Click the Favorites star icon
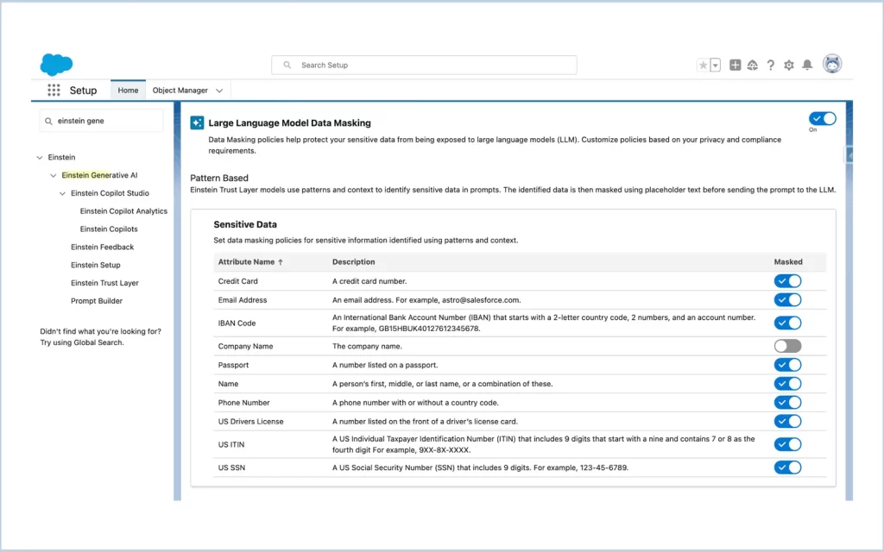The image size is (884, 552). (703, 66)
